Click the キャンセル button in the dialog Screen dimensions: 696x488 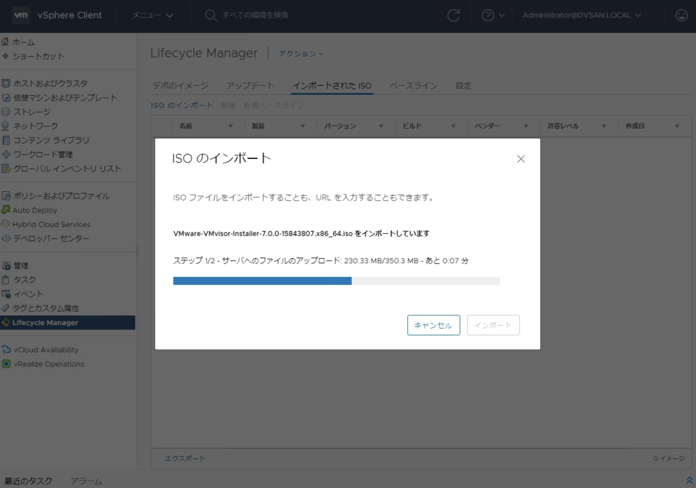[433, 325]
